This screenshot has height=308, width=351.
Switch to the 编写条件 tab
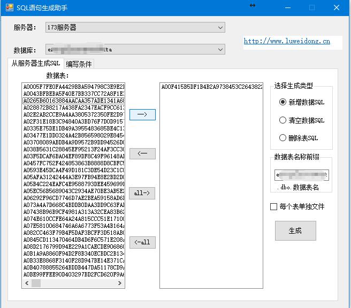tap(79, 64)
